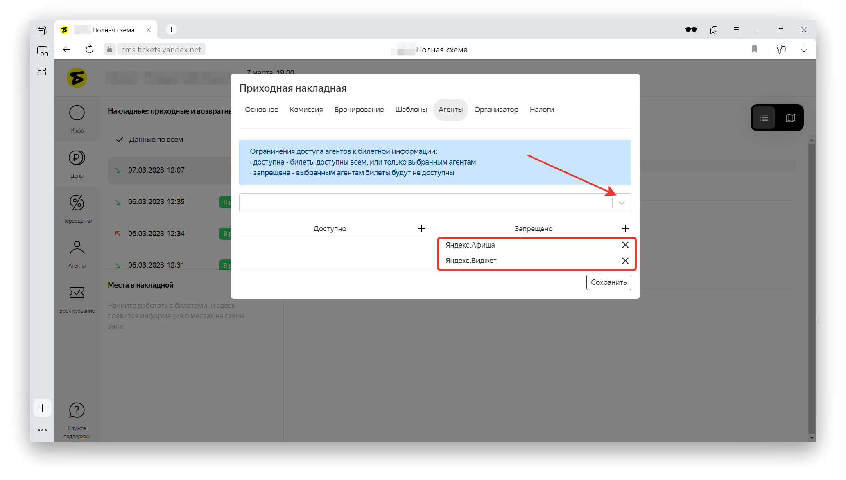Open the page feedback/translate icon
Screen dimensions: 846x480
781,50
